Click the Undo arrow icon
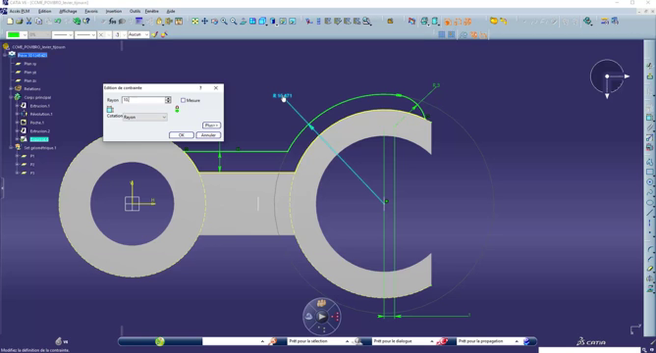The image size is (656, 353). (x=58, y=21)
